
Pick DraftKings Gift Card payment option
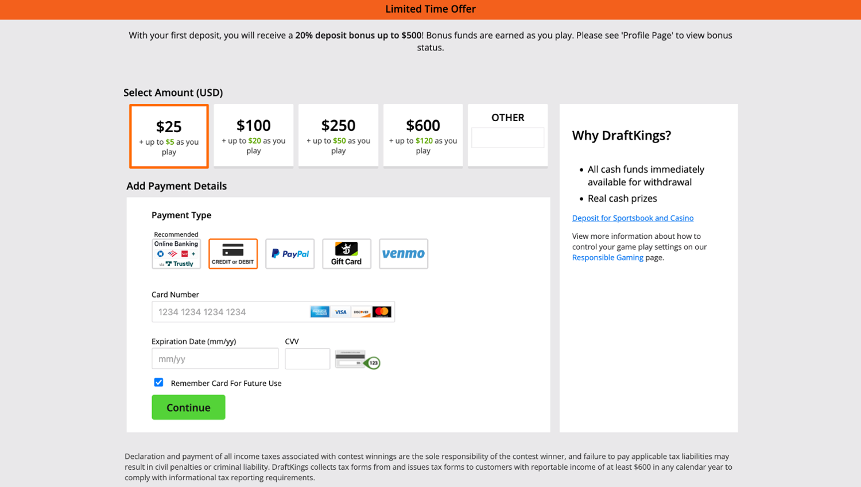point(347,254)
